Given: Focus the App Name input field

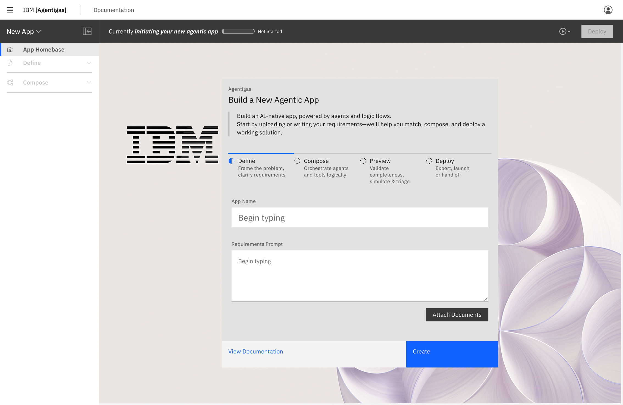Looking at the screenshot, I should tap(360, 217).
